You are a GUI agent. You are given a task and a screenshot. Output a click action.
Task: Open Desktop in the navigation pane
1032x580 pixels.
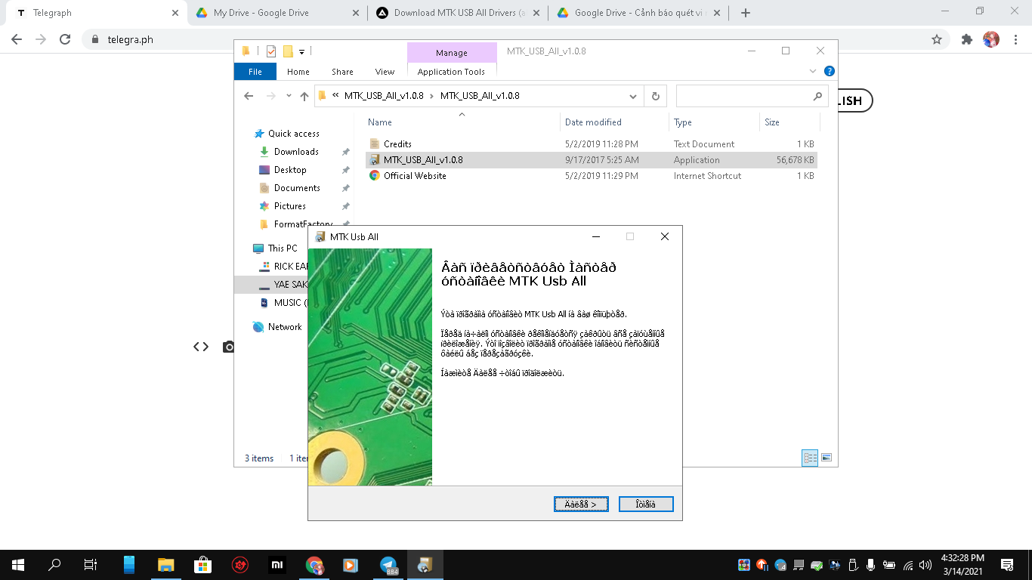tap(290, 170)
